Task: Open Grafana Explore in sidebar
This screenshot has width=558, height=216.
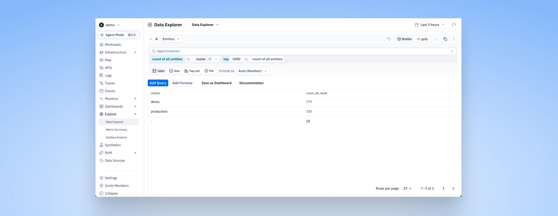Action: point(116,137)
